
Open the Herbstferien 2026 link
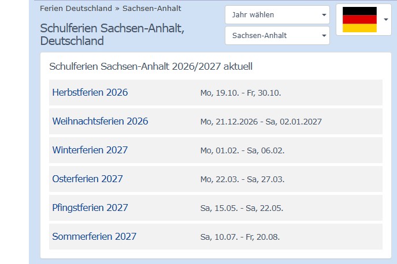click(90, 92)
